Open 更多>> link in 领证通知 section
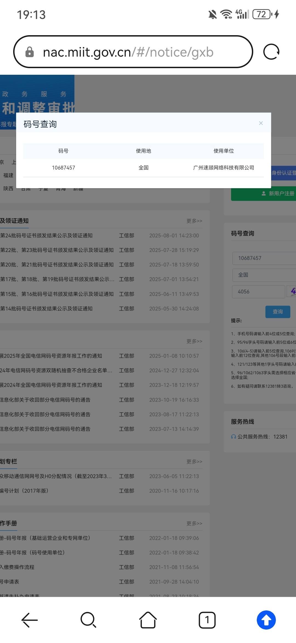Screen dimensions: 296x643 [194, 221]
